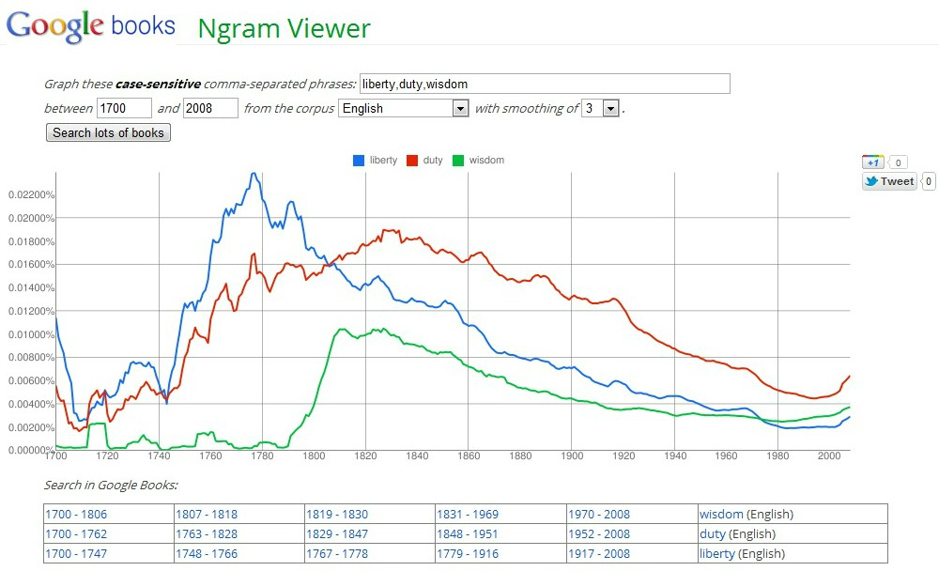This screenshot has width=939, height=571.
Task: Open the smoothing value dropdown
Action: (x=601, y=109)
